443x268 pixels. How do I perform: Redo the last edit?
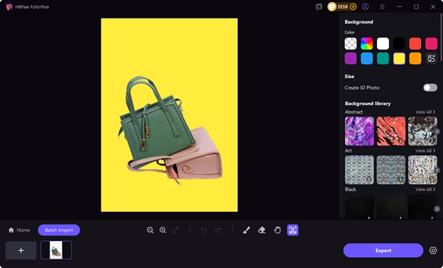[x=218, y=230]
